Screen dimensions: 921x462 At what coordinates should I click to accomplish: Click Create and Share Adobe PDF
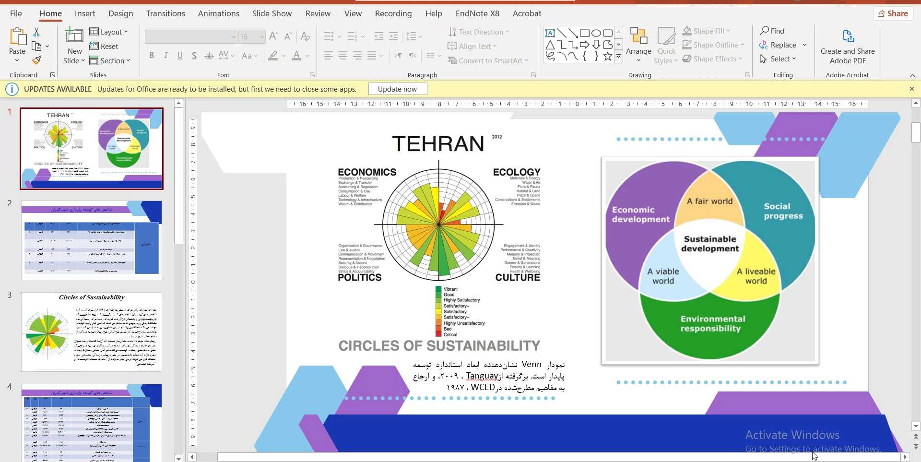click(847, 47)
